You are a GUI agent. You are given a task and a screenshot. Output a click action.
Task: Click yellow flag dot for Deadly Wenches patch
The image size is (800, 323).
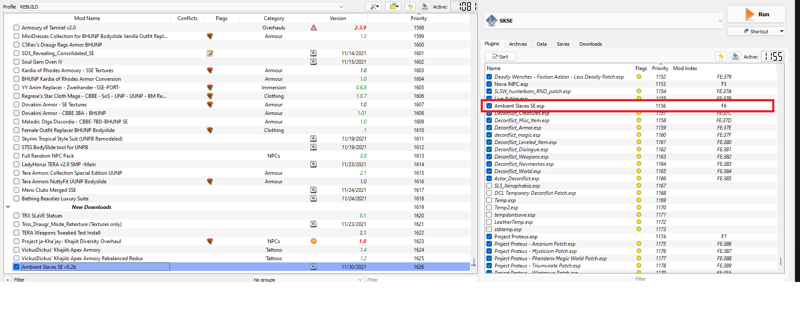(639, 76)
